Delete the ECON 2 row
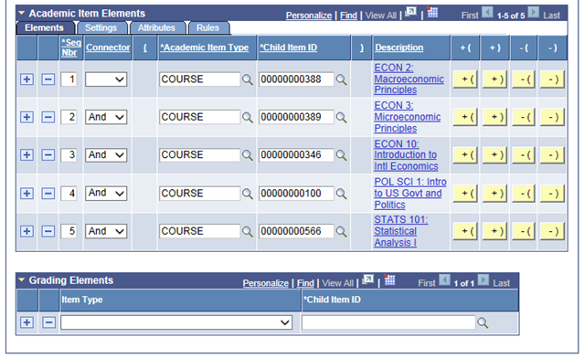 tap(48, 79)
